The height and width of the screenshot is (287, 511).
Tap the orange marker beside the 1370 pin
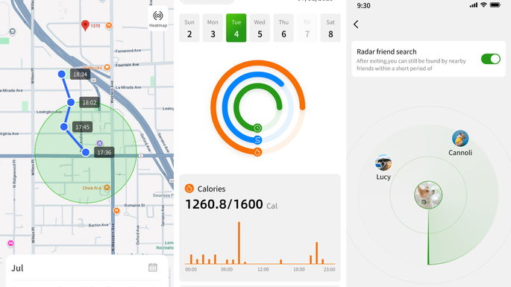tap(109, 25)
